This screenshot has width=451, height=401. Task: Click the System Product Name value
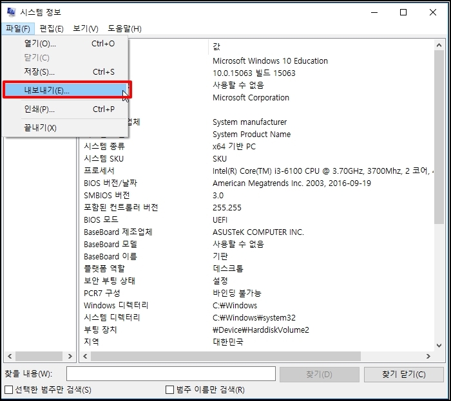[x=252, y=135]
